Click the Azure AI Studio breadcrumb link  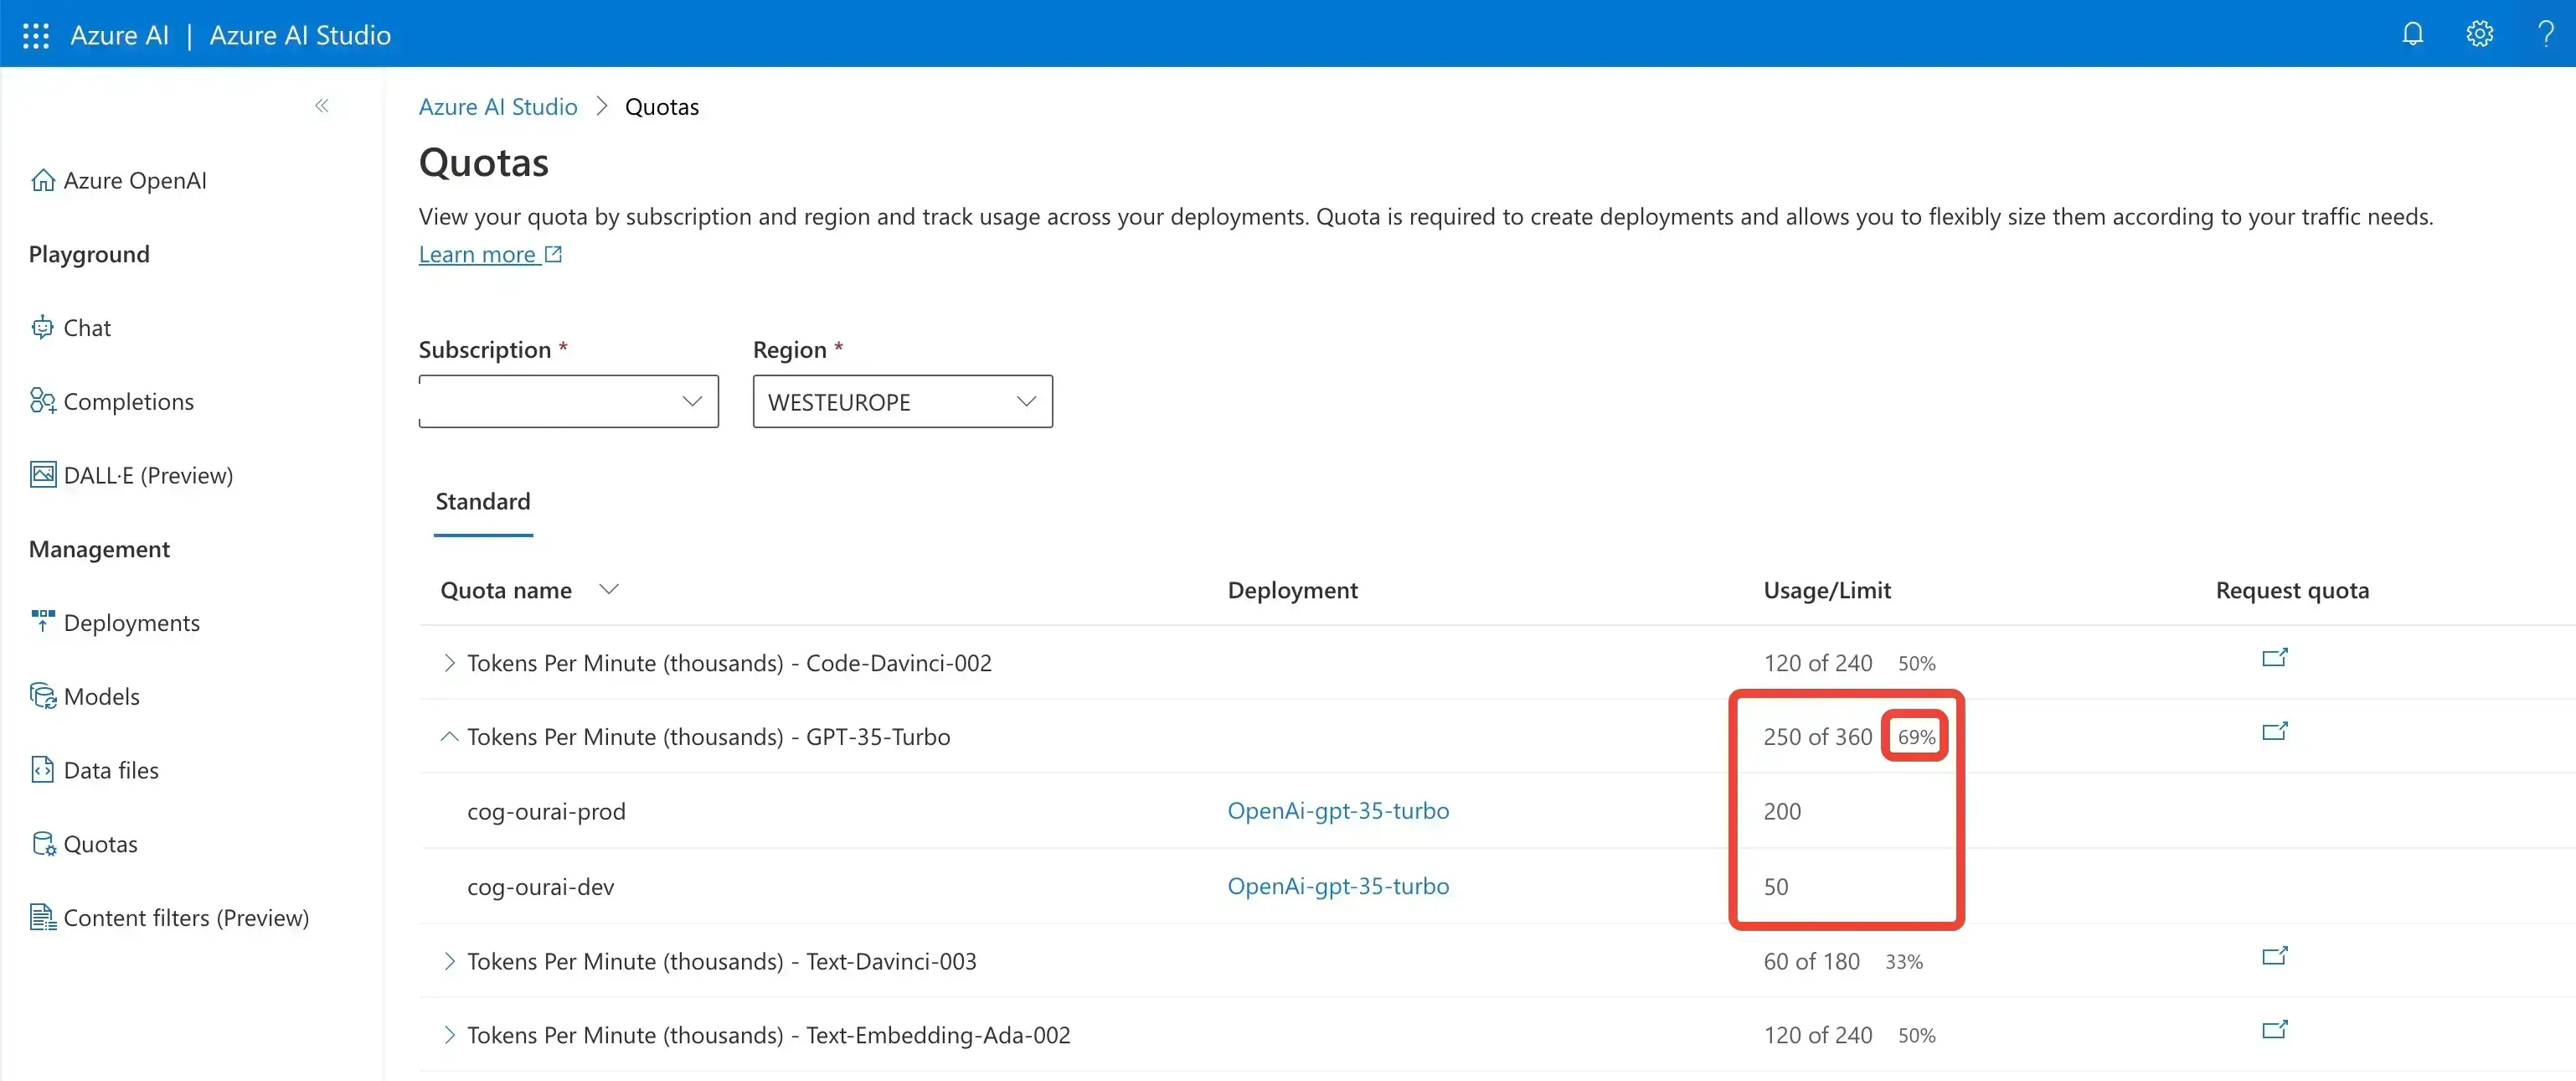(x=497, y=106)
